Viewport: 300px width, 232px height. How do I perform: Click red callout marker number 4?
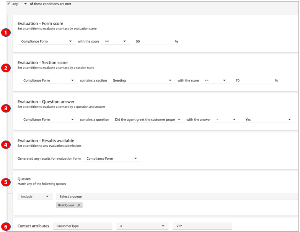pos(5,145)
